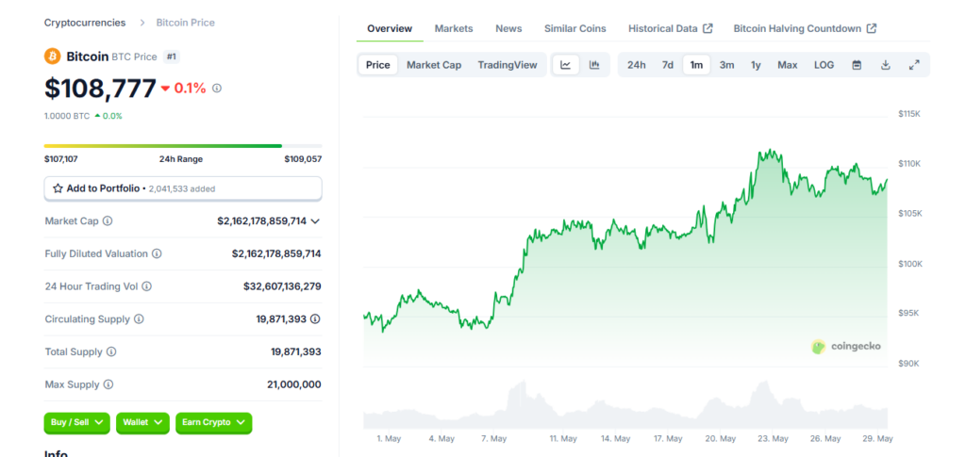Open the Similar Coins tab

point(575,28)
